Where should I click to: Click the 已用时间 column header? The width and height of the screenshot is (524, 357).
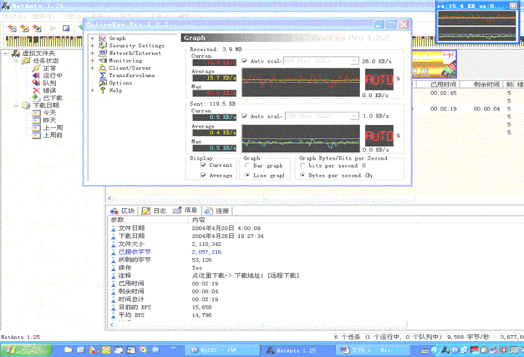(x=443, y=84)
